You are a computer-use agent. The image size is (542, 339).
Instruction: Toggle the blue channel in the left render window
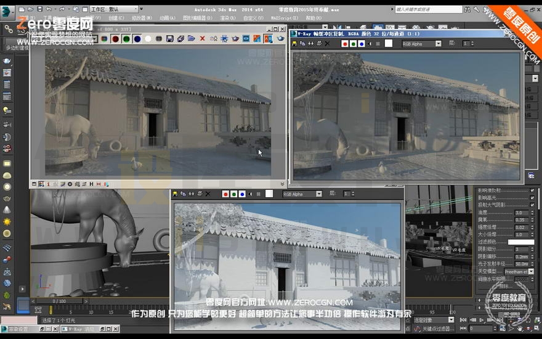tap(137, 39)
